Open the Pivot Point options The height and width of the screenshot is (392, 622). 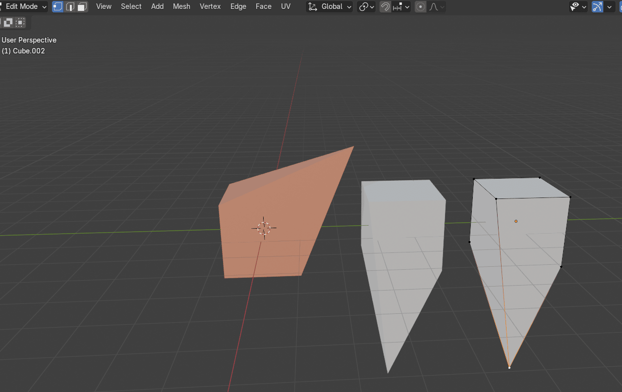coord(366,6)
